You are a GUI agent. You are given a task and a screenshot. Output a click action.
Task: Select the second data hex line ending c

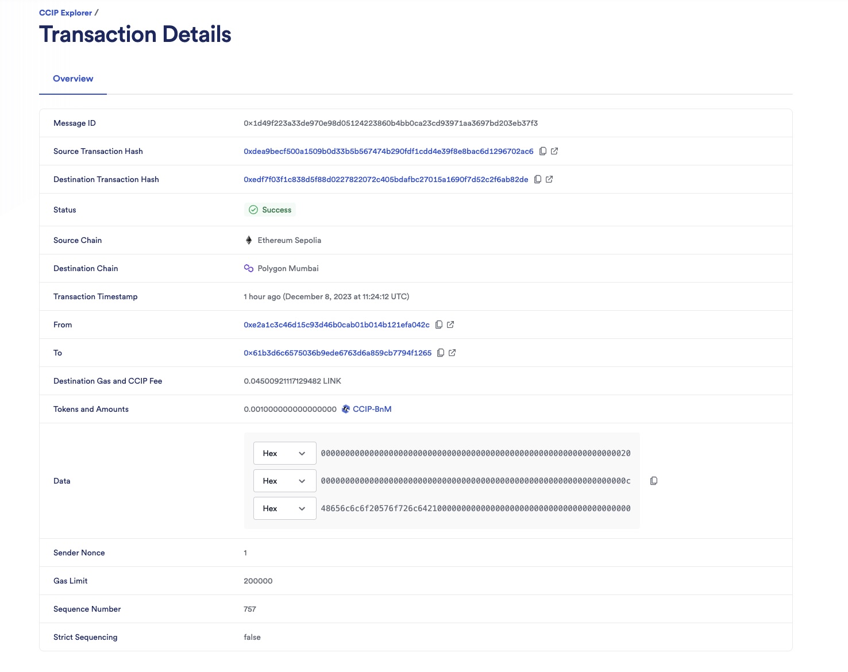(476, 481)
